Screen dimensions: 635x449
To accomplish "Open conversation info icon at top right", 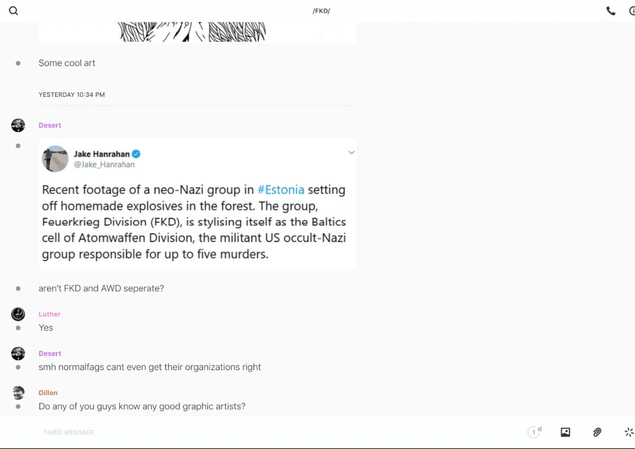I will 631,11.
